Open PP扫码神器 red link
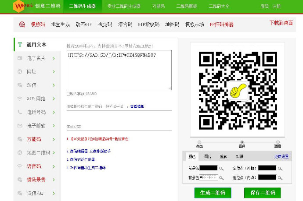 pos(222,25)
